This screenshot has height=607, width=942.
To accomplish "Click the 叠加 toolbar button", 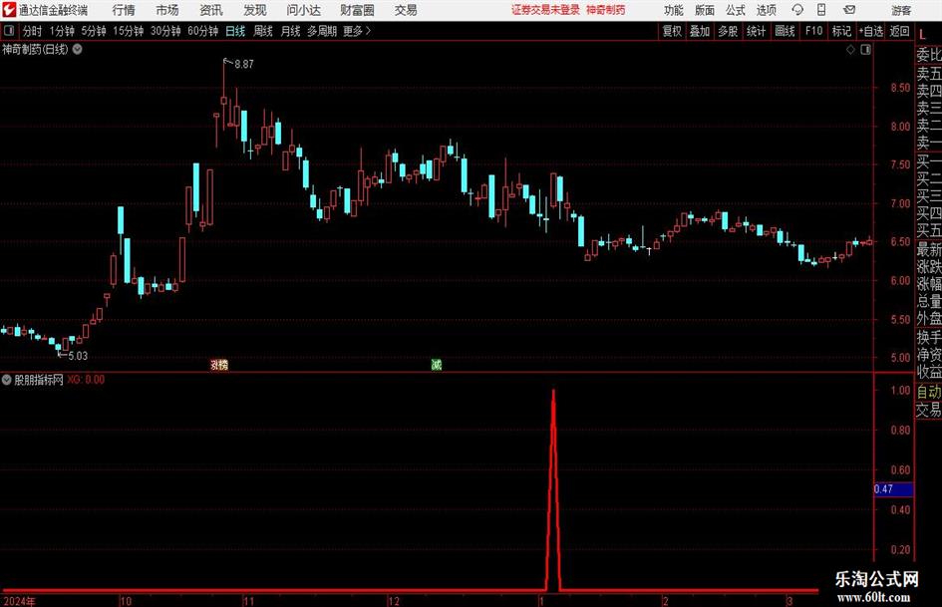I will coord(700,31).
